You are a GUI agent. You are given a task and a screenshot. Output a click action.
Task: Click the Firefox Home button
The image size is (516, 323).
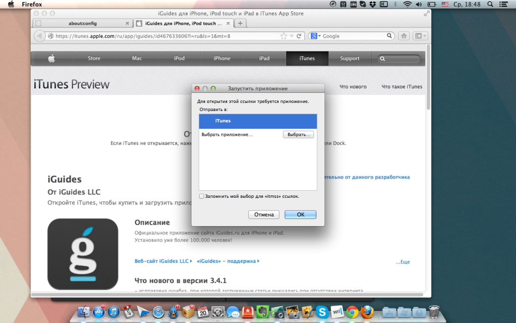404,36
